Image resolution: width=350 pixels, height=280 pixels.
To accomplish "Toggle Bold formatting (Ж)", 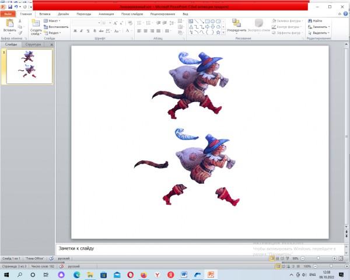I will (x=75, y=31).
